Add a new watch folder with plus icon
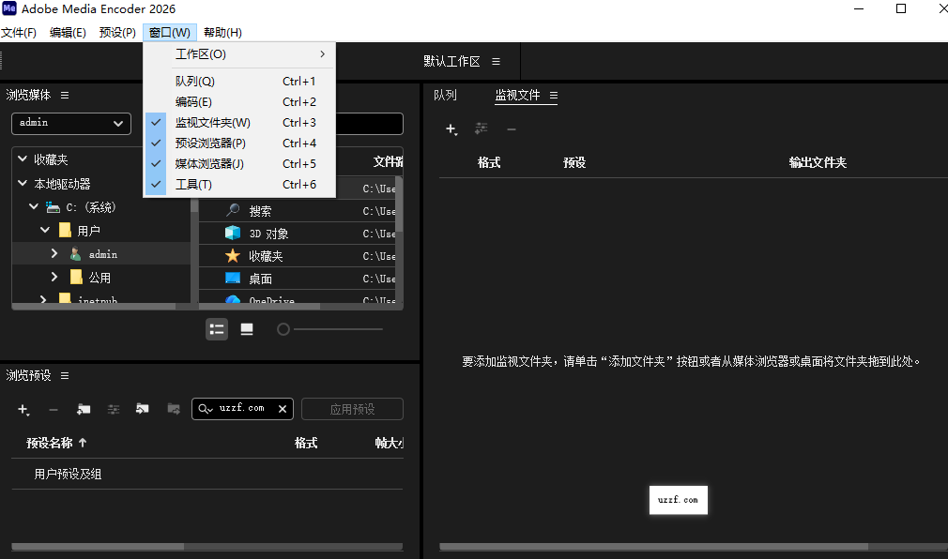This screenshot has height=559, width=948. [x=451, y=129]
